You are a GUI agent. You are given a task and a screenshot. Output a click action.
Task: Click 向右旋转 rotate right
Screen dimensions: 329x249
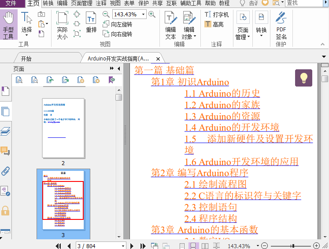point(117,34)
